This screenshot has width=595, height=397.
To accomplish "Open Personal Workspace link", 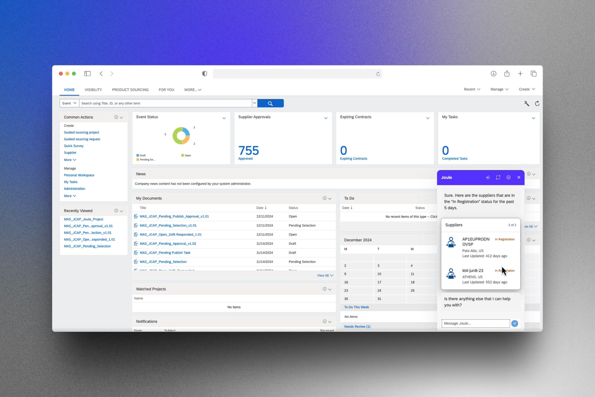I will [79, 175].
